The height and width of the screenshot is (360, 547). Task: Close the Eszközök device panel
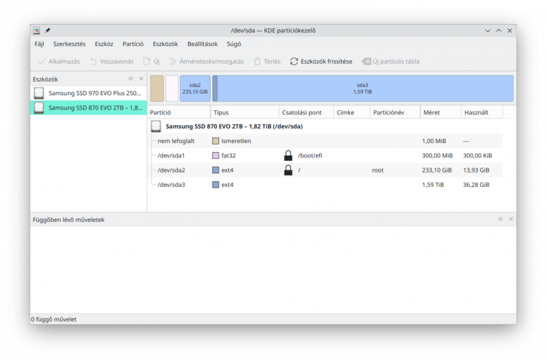pos(141,79)
